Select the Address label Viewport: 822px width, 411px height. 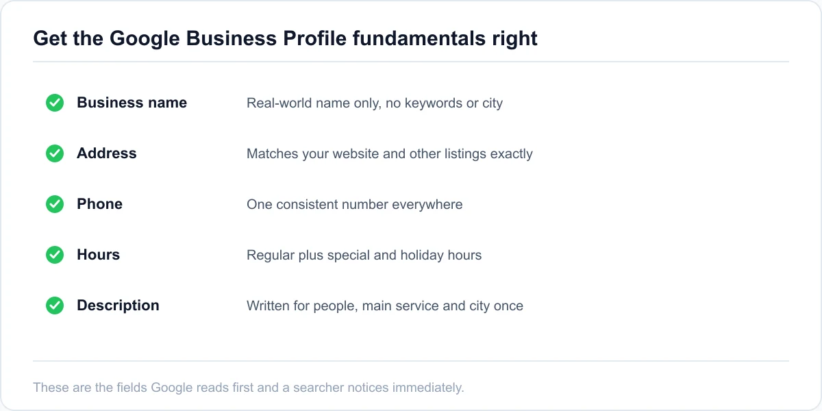click(x=107, y=153)
